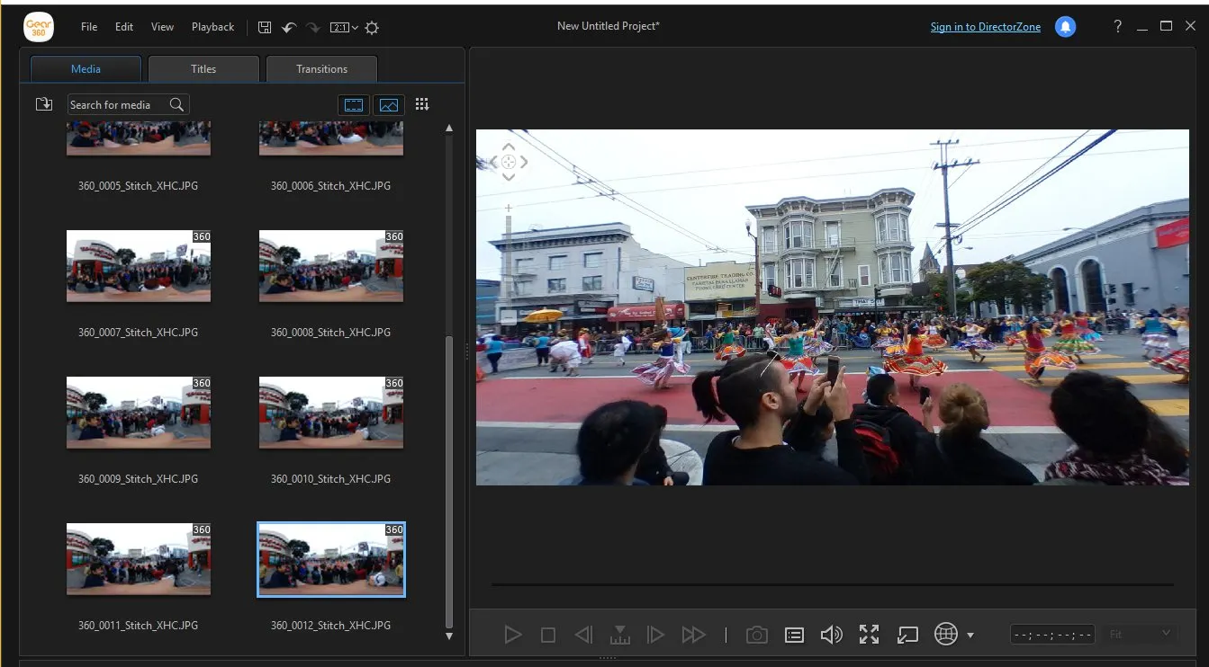Click Sign in to DirectorZone link
Viewport: 1209px width, 667px height.
[x=986, y=27]
